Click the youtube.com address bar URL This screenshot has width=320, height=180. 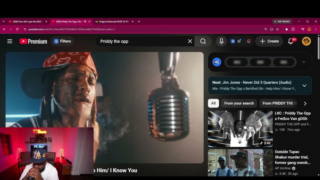click(x=72, y=29)
